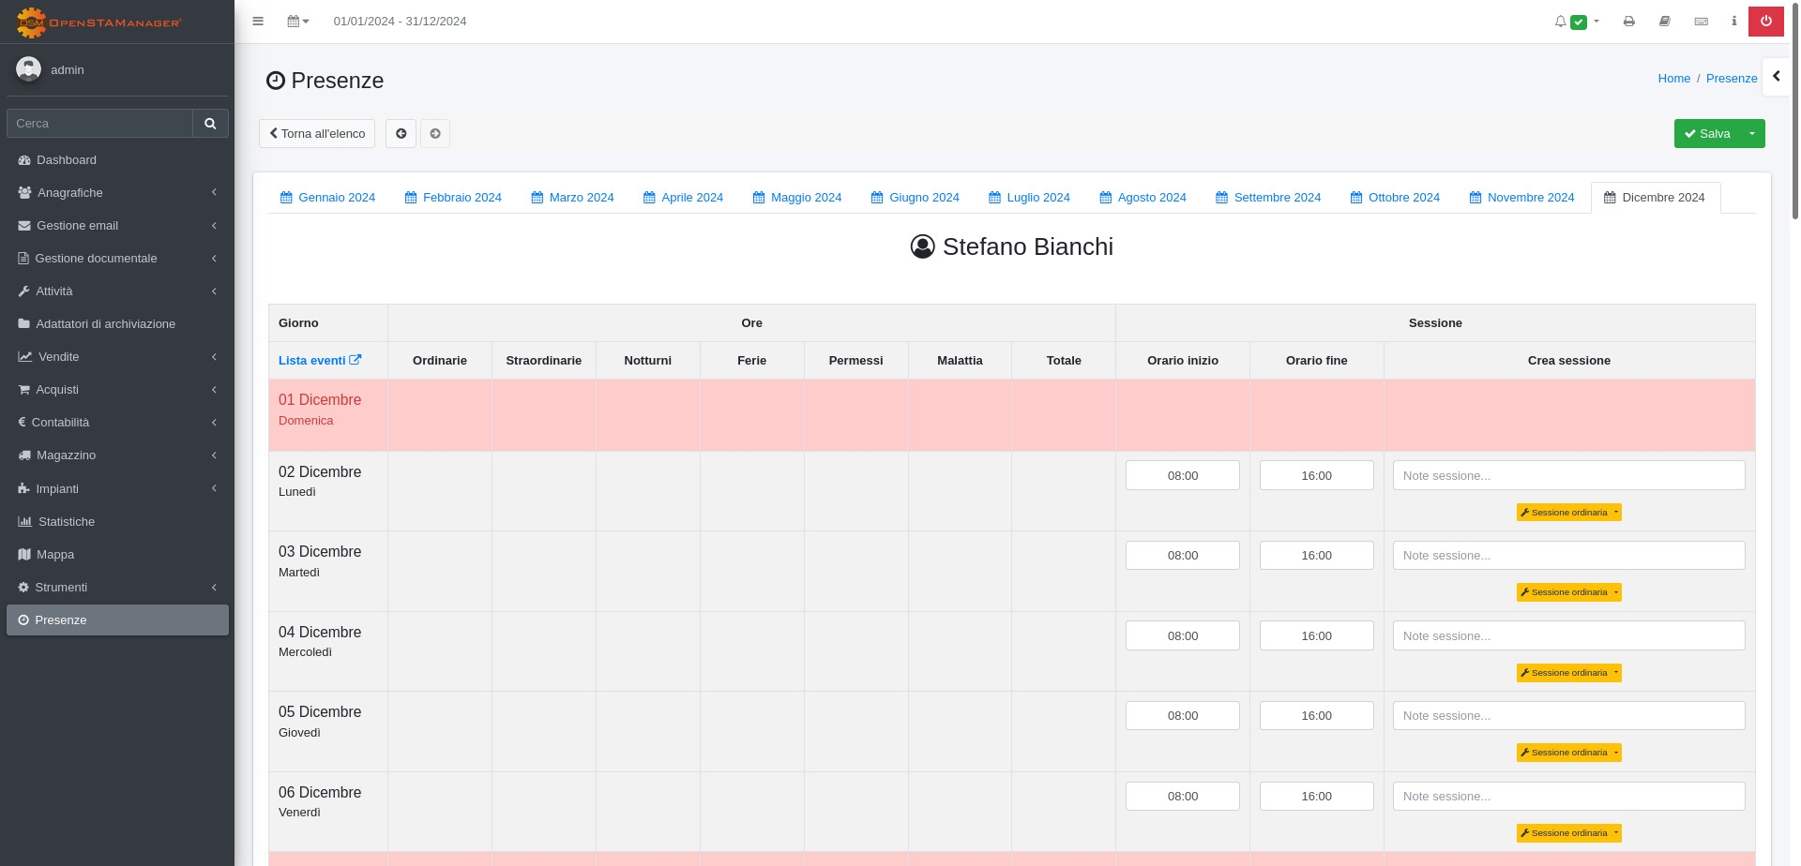Toggle the hamburger sidebar menu
The height and width of the screenshot is (866, 1801).
(258, 21)
